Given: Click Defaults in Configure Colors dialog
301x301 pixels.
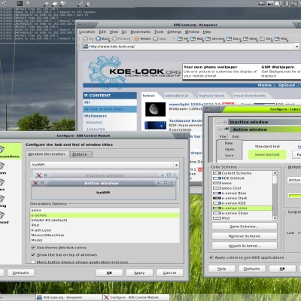Looking at the screenshot, I should click(x=252, y=269).
